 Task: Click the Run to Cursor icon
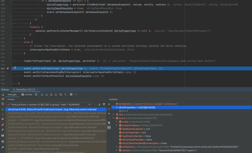point(65,95)
